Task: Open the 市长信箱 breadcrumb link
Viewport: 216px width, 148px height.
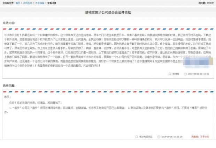Action: click(40, 3)
